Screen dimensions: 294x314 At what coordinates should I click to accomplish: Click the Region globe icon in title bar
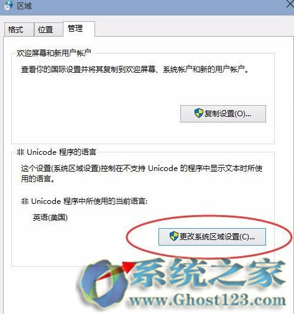pyautogui.click(x=8, y=6)
